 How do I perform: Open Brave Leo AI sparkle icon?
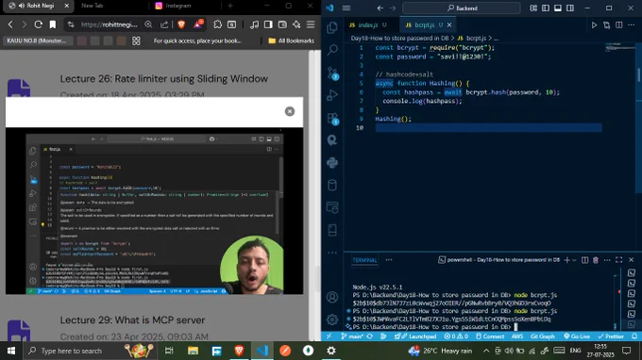[296, 25]
